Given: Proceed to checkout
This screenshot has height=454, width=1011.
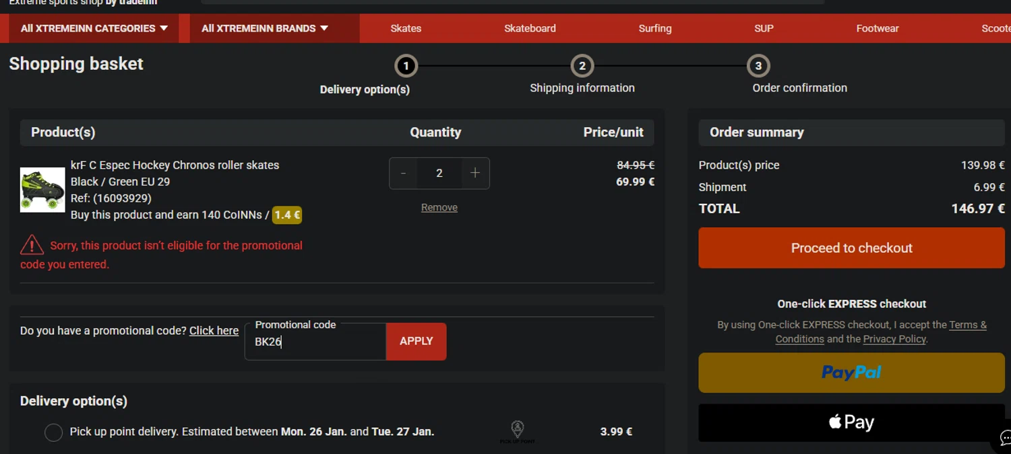Looking at the screenshot, I should click(x=851, y=248).
